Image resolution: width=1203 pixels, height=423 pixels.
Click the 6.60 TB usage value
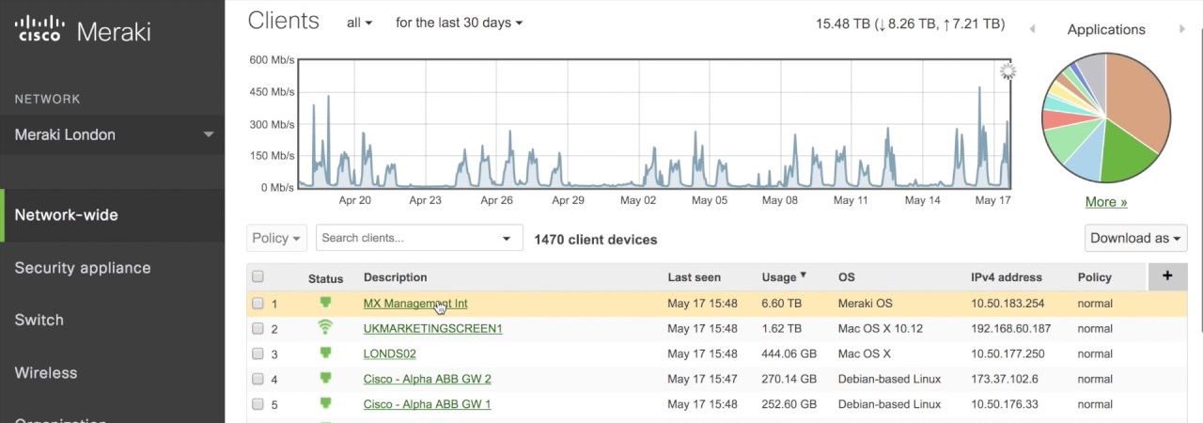(782, 304)
